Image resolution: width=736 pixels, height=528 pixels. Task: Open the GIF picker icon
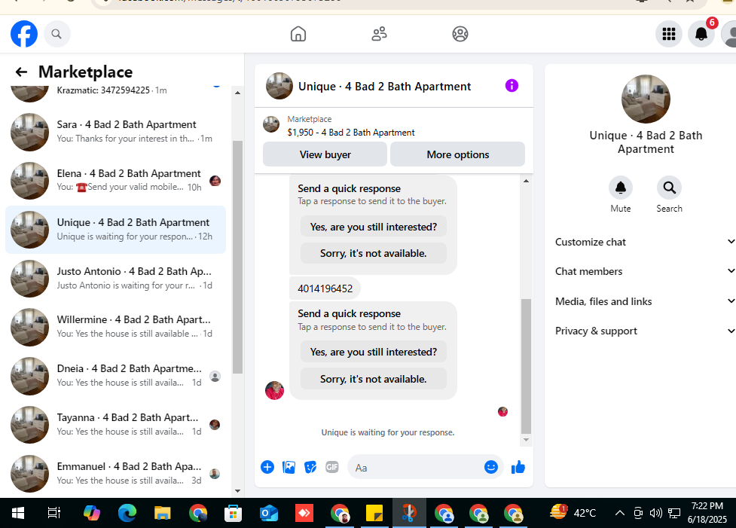pyautogui.click(x=332, y=467)
